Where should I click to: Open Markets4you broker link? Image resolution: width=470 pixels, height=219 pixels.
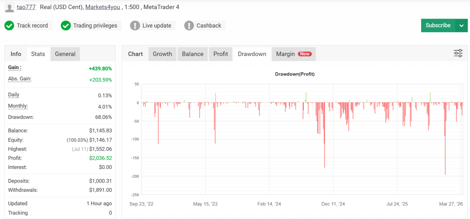(102, 7)
